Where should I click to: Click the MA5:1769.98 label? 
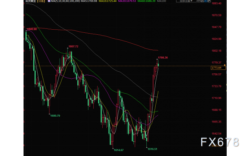[x=89, y=1]
